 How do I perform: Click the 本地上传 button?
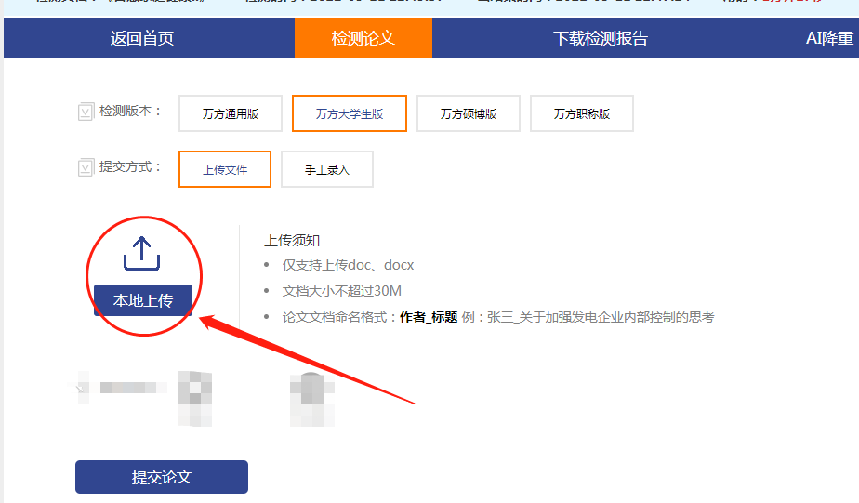[x=143, y=300]
